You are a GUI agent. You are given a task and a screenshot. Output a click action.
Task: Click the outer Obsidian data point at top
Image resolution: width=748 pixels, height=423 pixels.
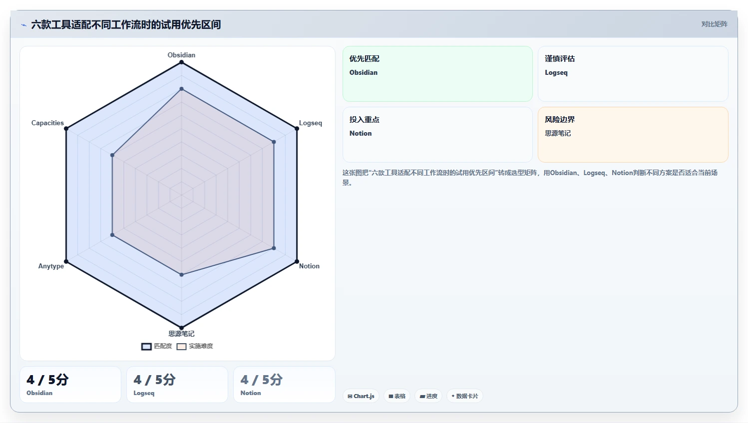(x=181, y=62)
